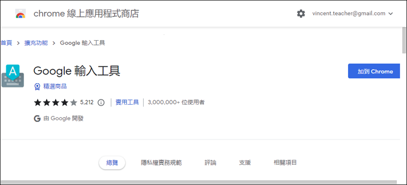Click the chrome 線上應用程式商店 title
407x185 pixels.
pos(86,14)
